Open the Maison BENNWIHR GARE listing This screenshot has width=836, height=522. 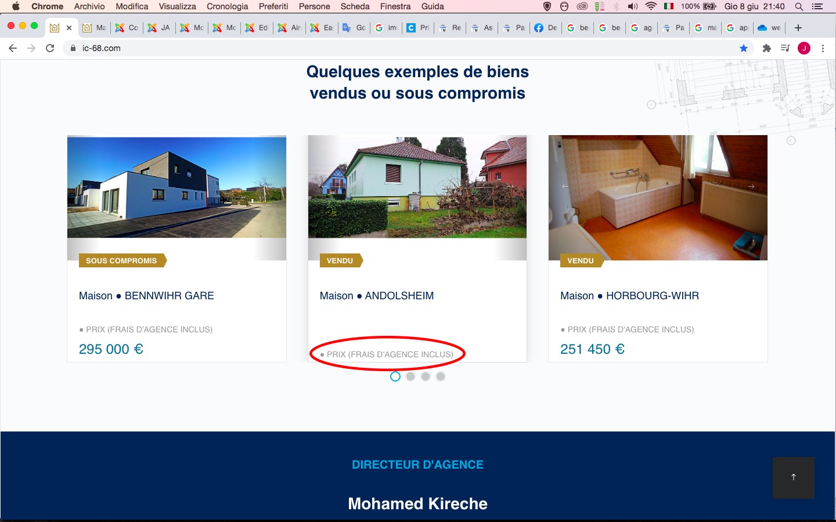(146, 296)
